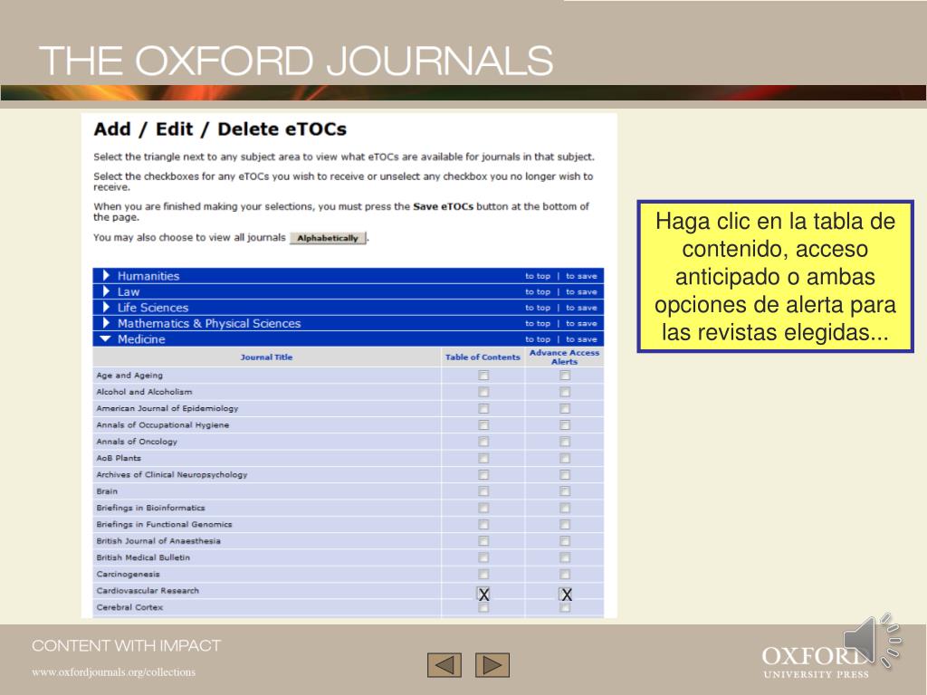Click the Alphabetically button
927x695 pixels.
[x=328, y=238]
